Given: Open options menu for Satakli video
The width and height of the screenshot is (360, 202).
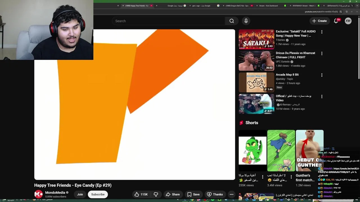Looking at the screenshot, I should click(x=322, y=32).
